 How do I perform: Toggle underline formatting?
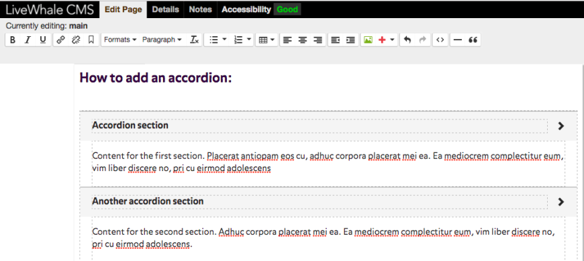(43, 40)
